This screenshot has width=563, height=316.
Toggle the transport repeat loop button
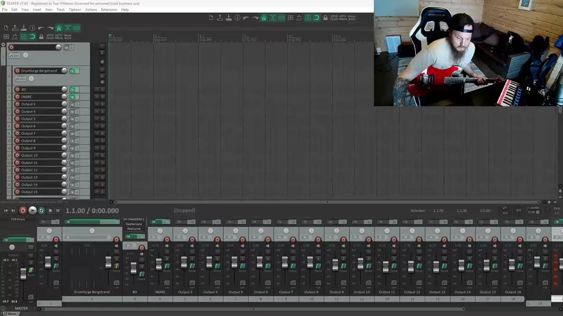[41, 211]
